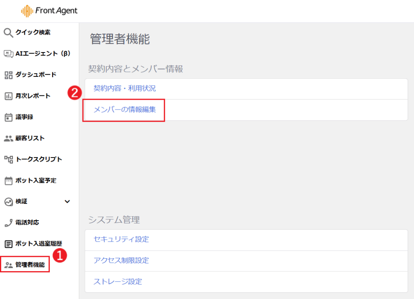Click the 電話対応 phone icon
Viewport: 414px width, 299px height.
pyautogui.click(x=8, y=223)
